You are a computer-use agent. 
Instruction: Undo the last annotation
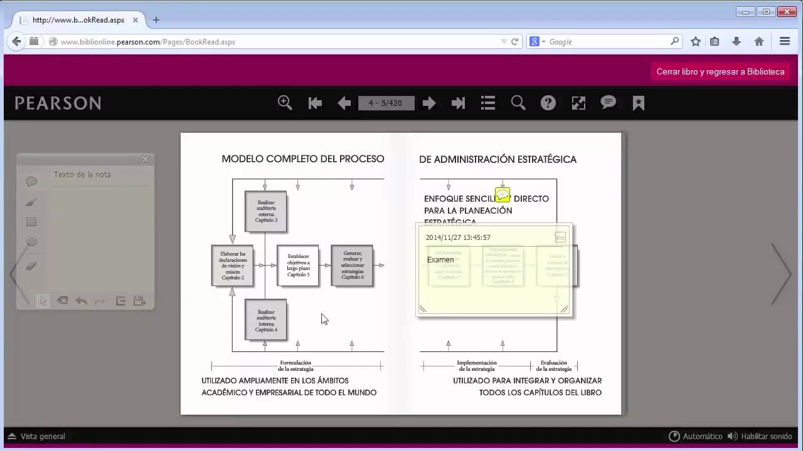(x=82, y=301)
